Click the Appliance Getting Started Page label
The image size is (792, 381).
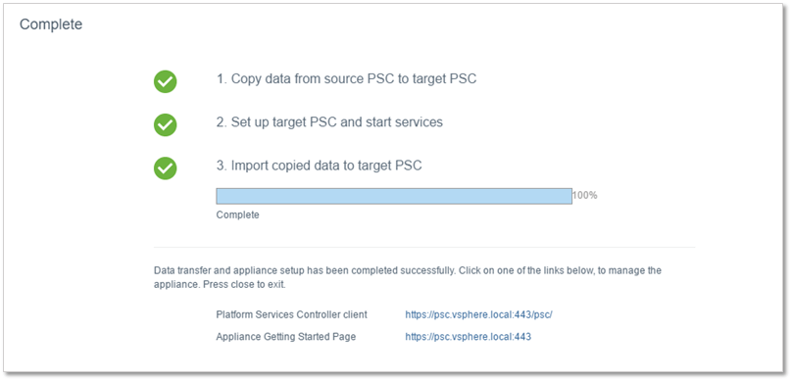pos(286,337)
